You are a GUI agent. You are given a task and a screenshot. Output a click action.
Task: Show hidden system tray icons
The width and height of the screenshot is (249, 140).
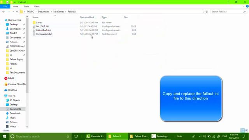coord(200,136)
